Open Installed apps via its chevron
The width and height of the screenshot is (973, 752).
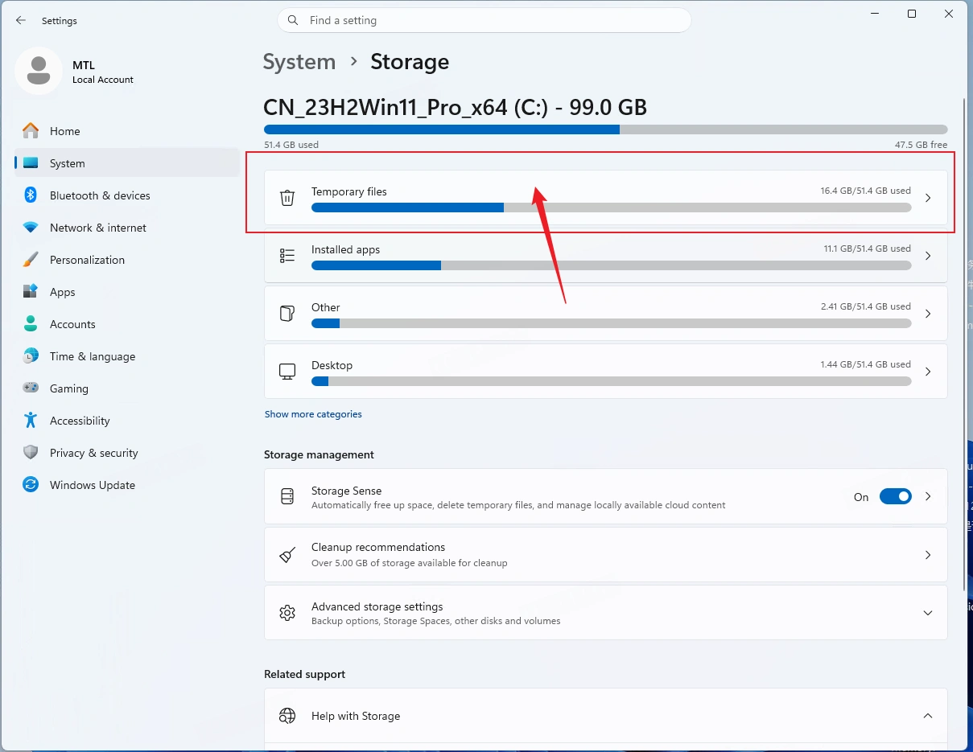coord(928,256)
